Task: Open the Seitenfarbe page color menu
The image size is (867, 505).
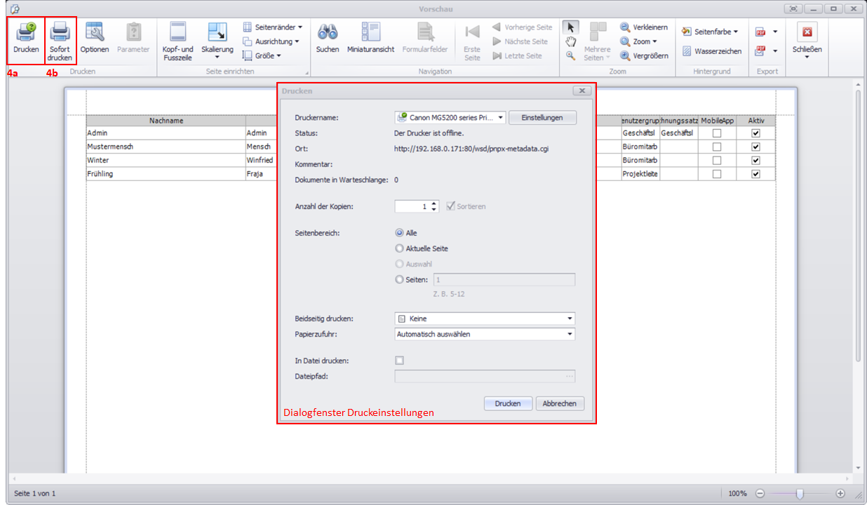Action: point(711,32)
